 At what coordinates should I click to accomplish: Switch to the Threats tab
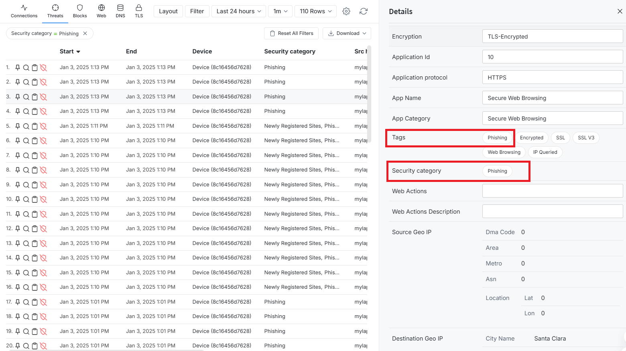55,11
